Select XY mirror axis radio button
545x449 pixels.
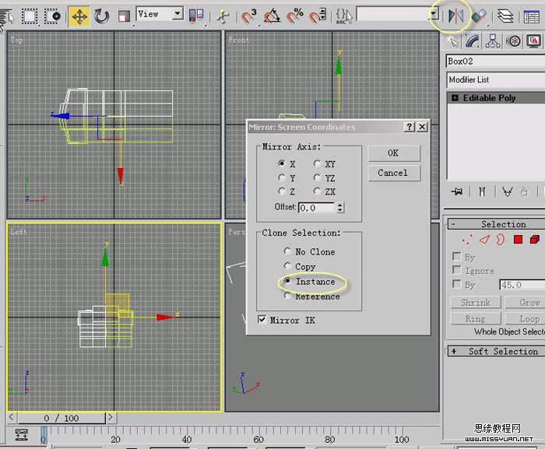(317, 163)
